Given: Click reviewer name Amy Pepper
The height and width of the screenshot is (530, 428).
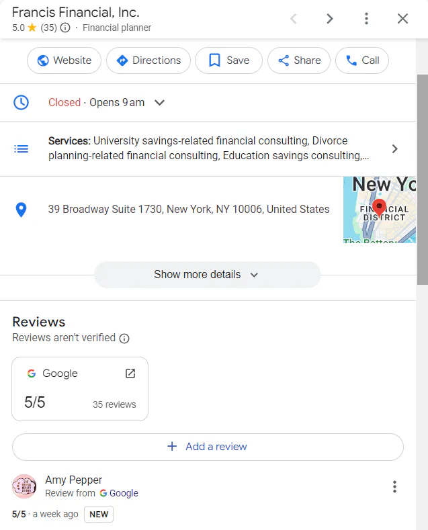Looking at the screenshot, I should (74, 480).
